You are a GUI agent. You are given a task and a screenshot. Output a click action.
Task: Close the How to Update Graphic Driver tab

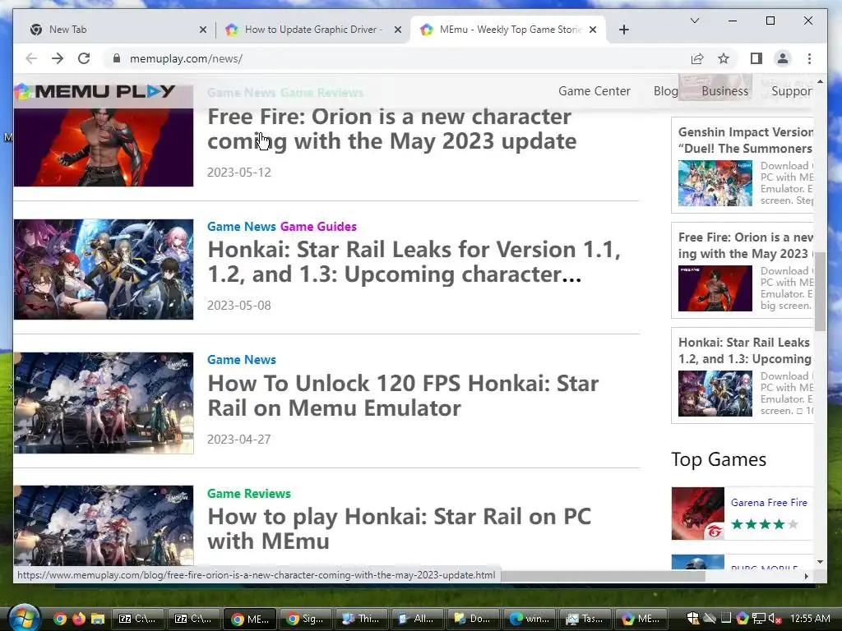click(x=397, y=30)
